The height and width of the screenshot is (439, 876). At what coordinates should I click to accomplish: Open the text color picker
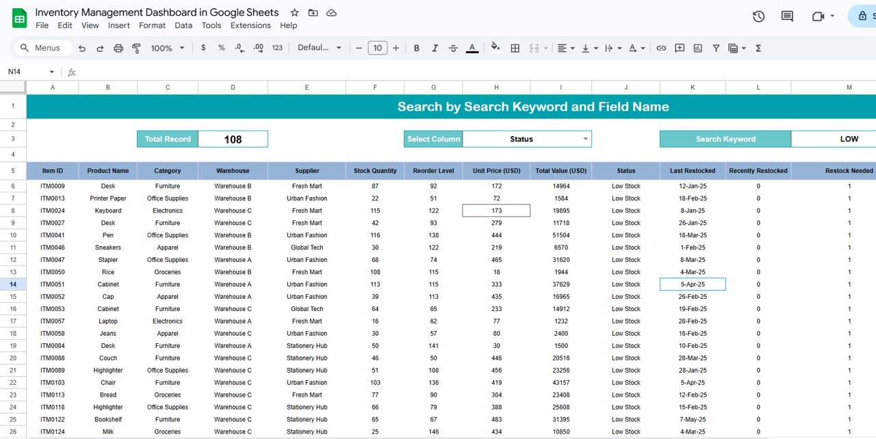pyautogui.click(x=472, y=48)
